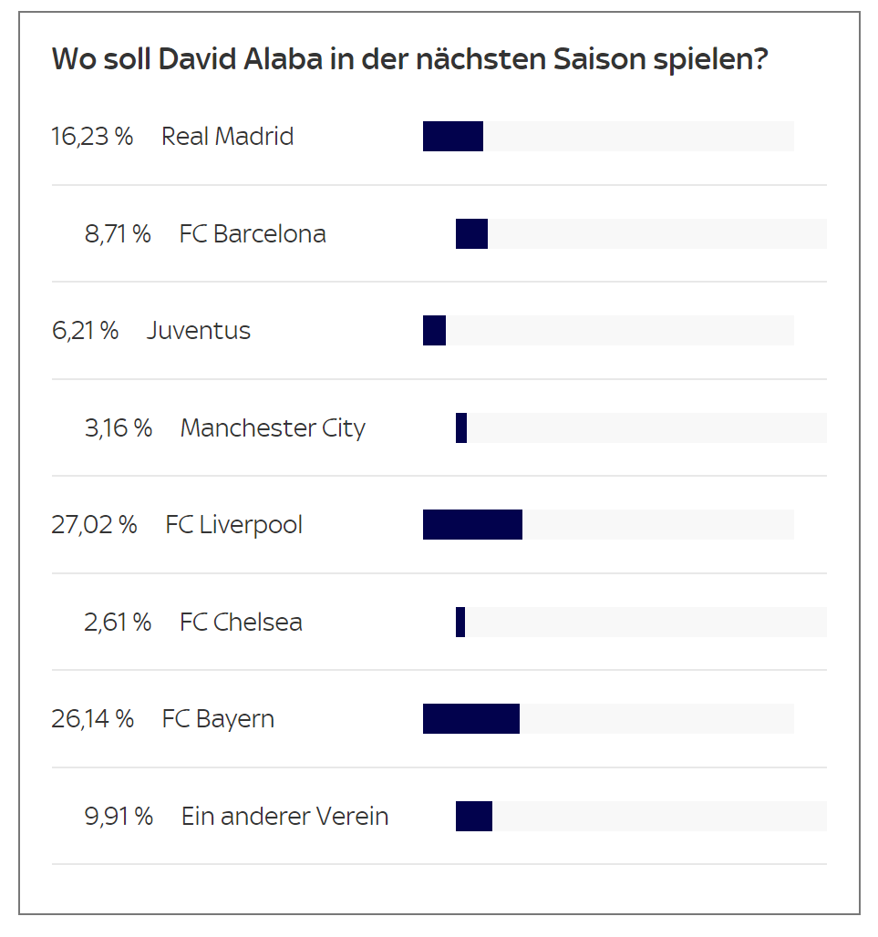Click the Manchester City result bar
This screenshot has height=937, width=878.
tap(641, 427)
